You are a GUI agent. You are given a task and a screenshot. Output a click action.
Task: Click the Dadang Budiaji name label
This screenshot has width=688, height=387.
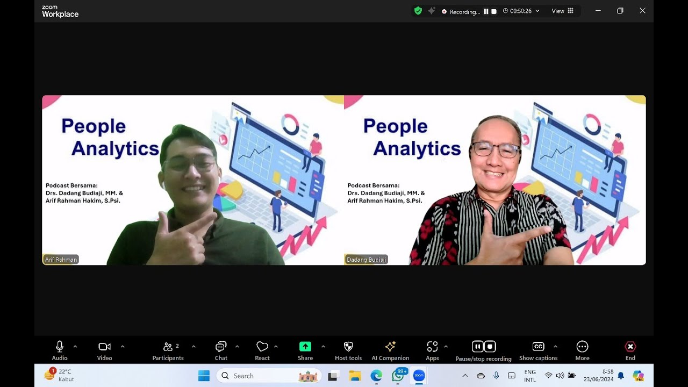367,260
